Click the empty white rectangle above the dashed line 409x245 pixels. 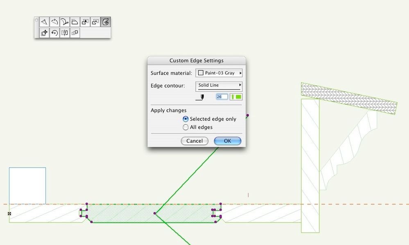pos(27,186)
